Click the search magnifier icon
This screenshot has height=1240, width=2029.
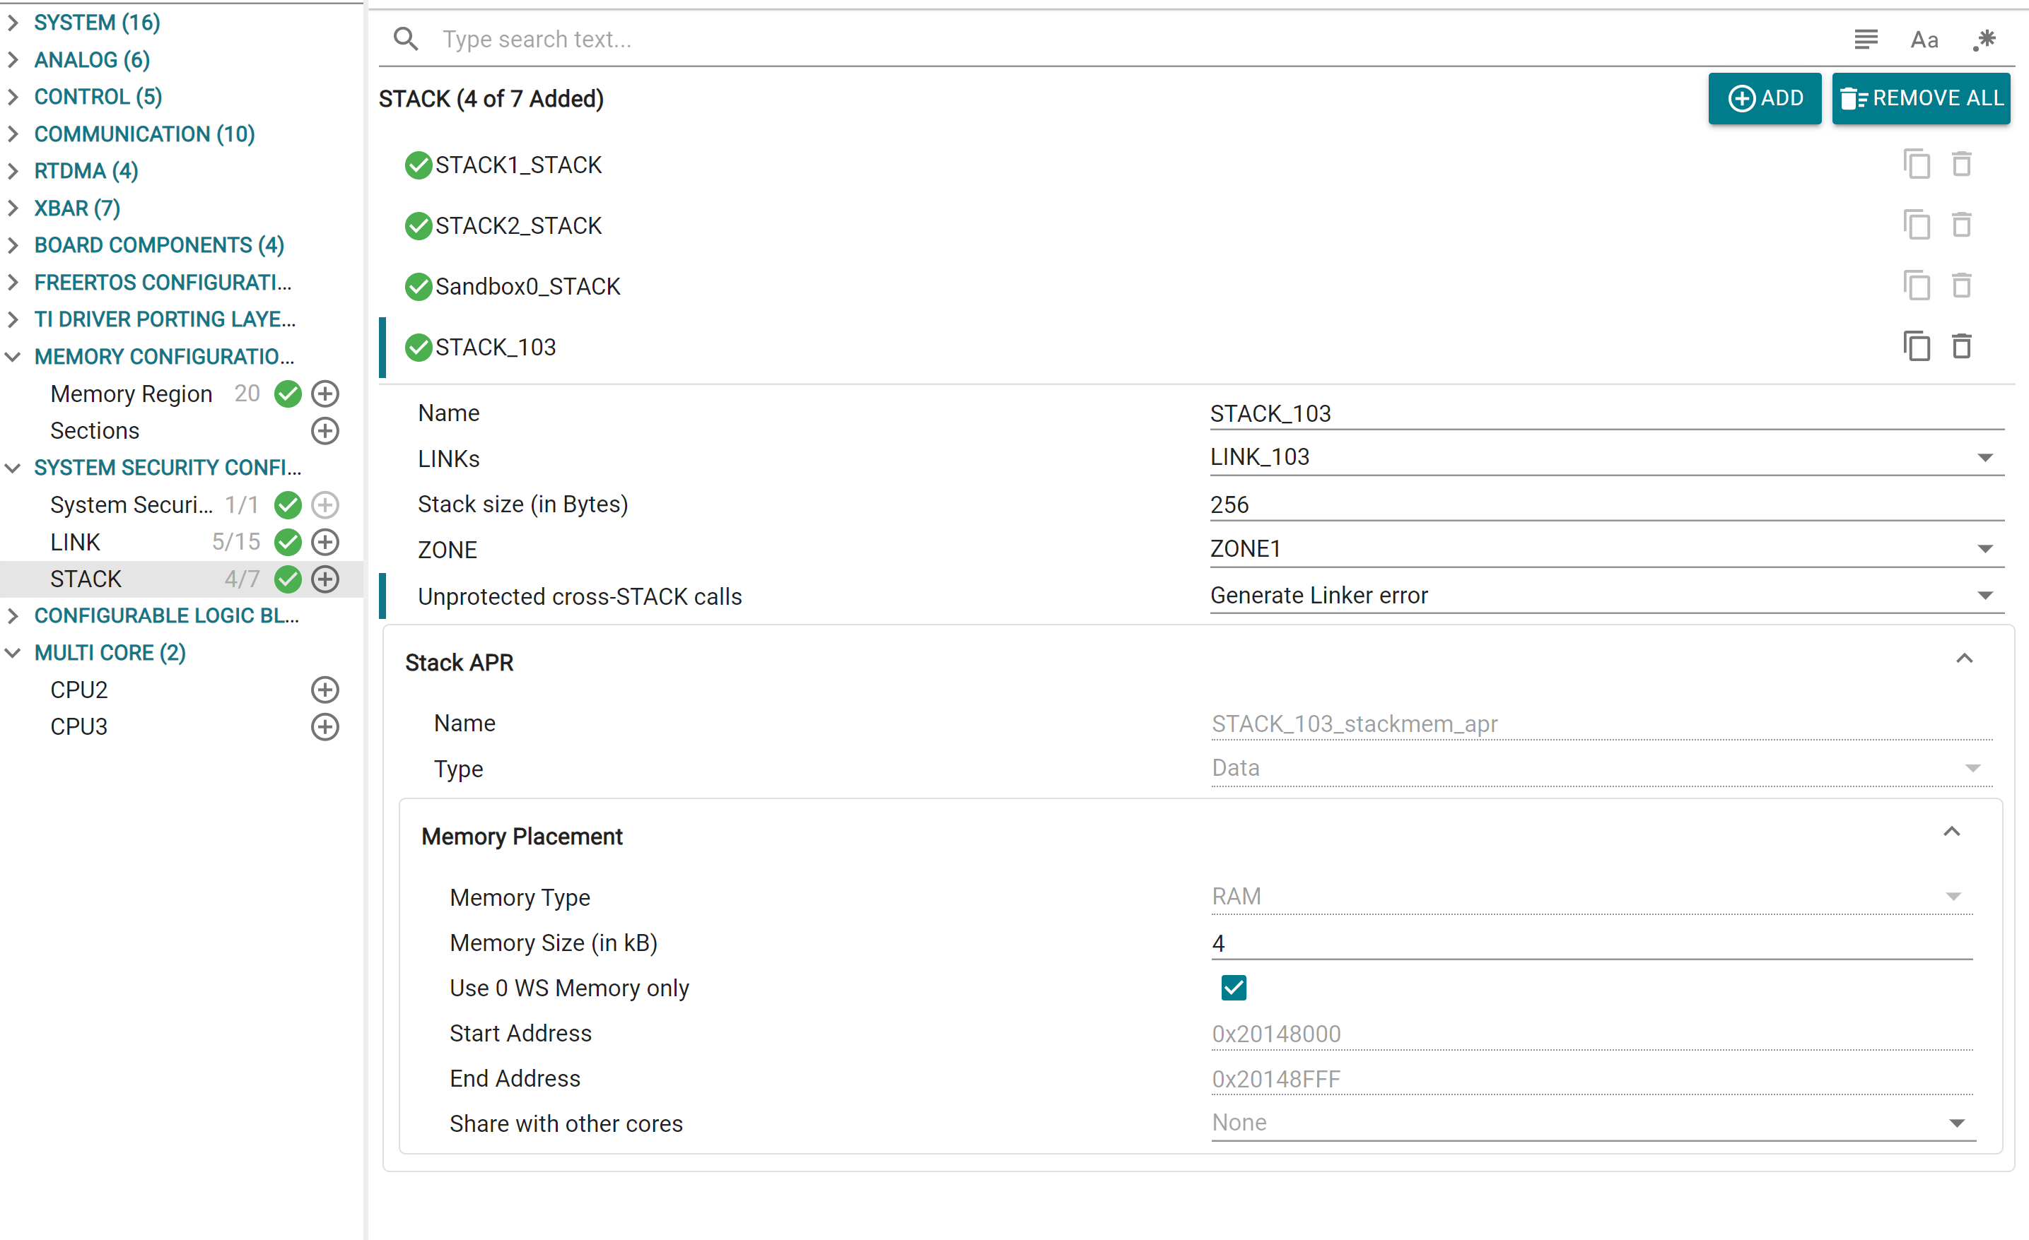pyautogui.click(x=405, y=39)
